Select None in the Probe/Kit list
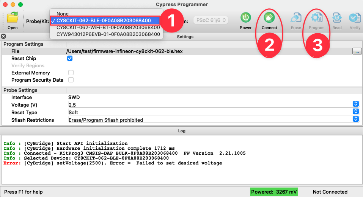363x197 pixels. click(x=63, y=14)
